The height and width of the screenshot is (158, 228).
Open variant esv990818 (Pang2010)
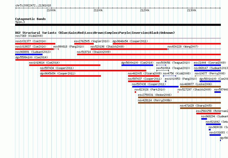[69, 47]
